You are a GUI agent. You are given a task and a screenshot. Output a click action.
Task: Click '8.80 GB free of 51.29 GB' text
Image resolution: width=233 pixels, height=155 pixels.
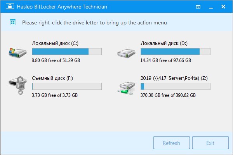56,60
